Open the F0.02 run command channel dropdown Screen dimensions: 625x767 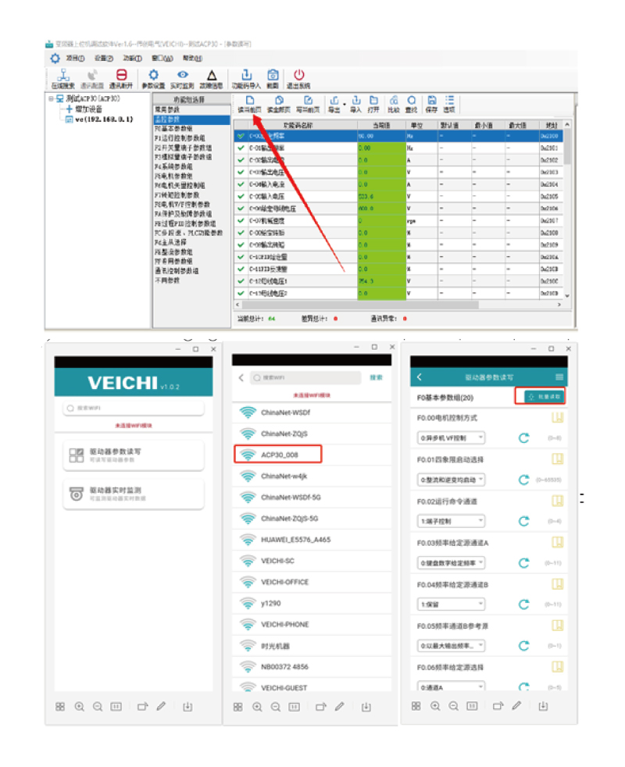coord(451,521)
